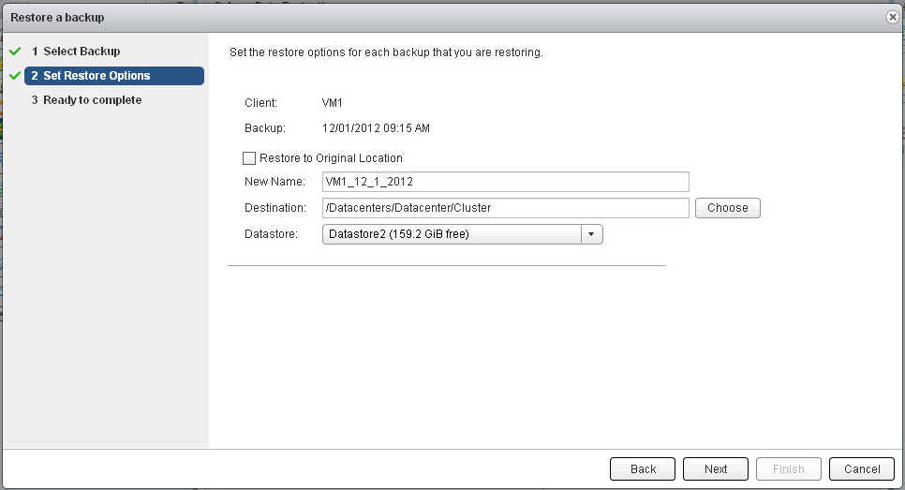Click the New Name label

click(274, 182)
